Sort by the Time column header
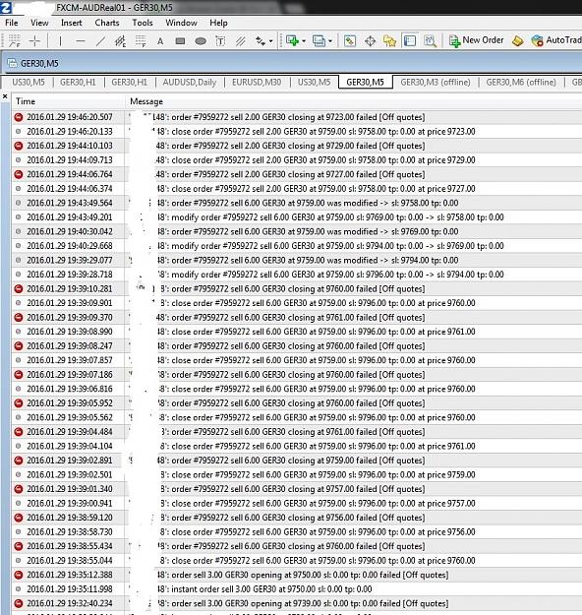Viewport: 582px width, 615px height. click(68, 101)
